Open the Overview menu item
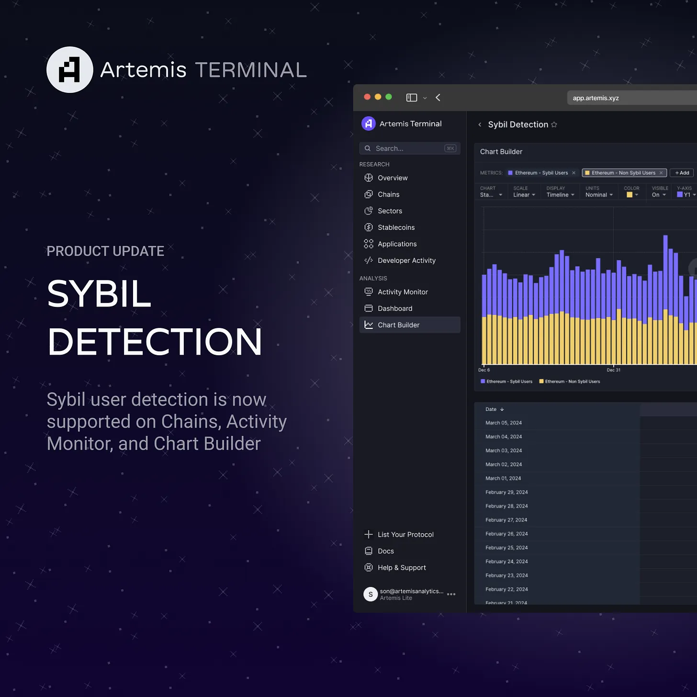This screenshot has height=697, width=697. pyautogui.click(x=393, y=178)
